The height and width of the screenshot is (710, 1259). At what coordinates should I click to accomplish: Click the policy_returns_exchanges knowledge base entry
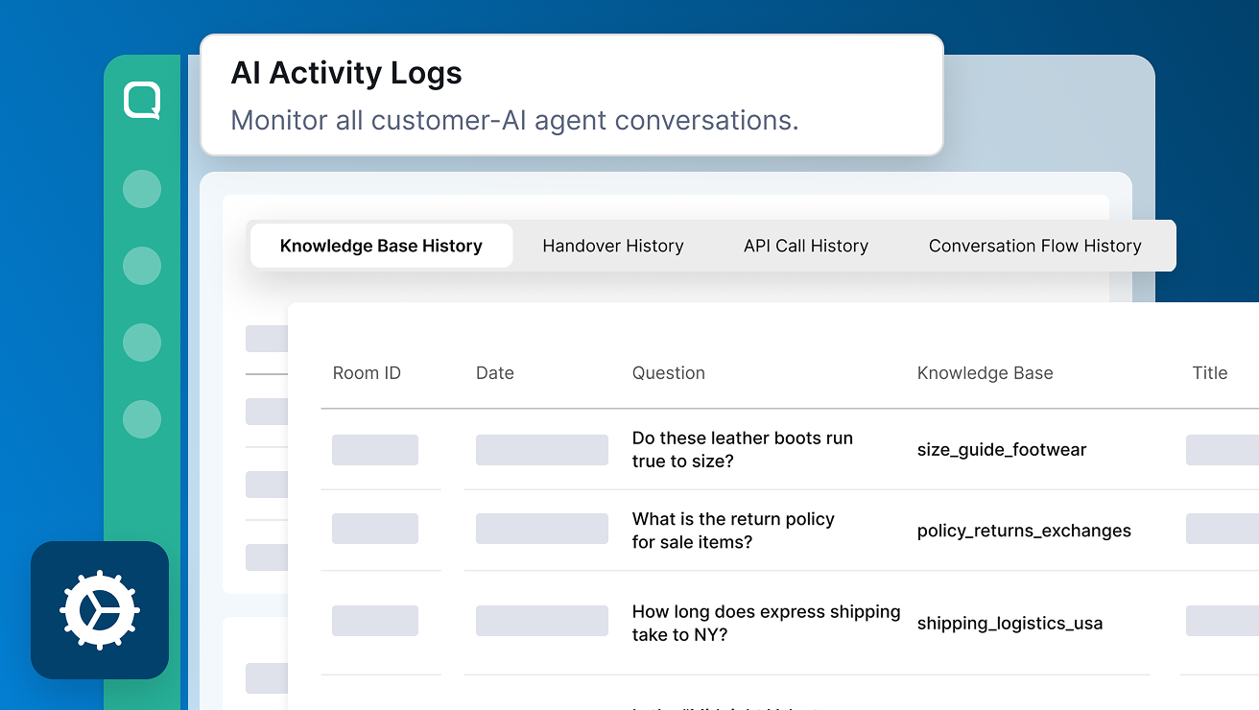(1023, 531)
